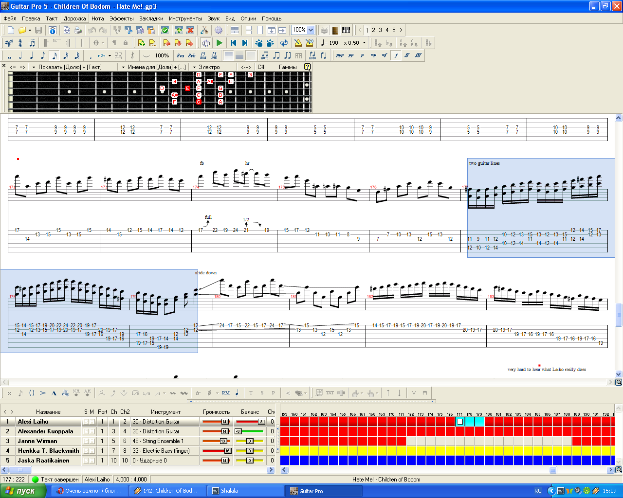This screenshot has height=498, width=623.
Task: Select the sixteenth note duration
Action: coord(54,55)
